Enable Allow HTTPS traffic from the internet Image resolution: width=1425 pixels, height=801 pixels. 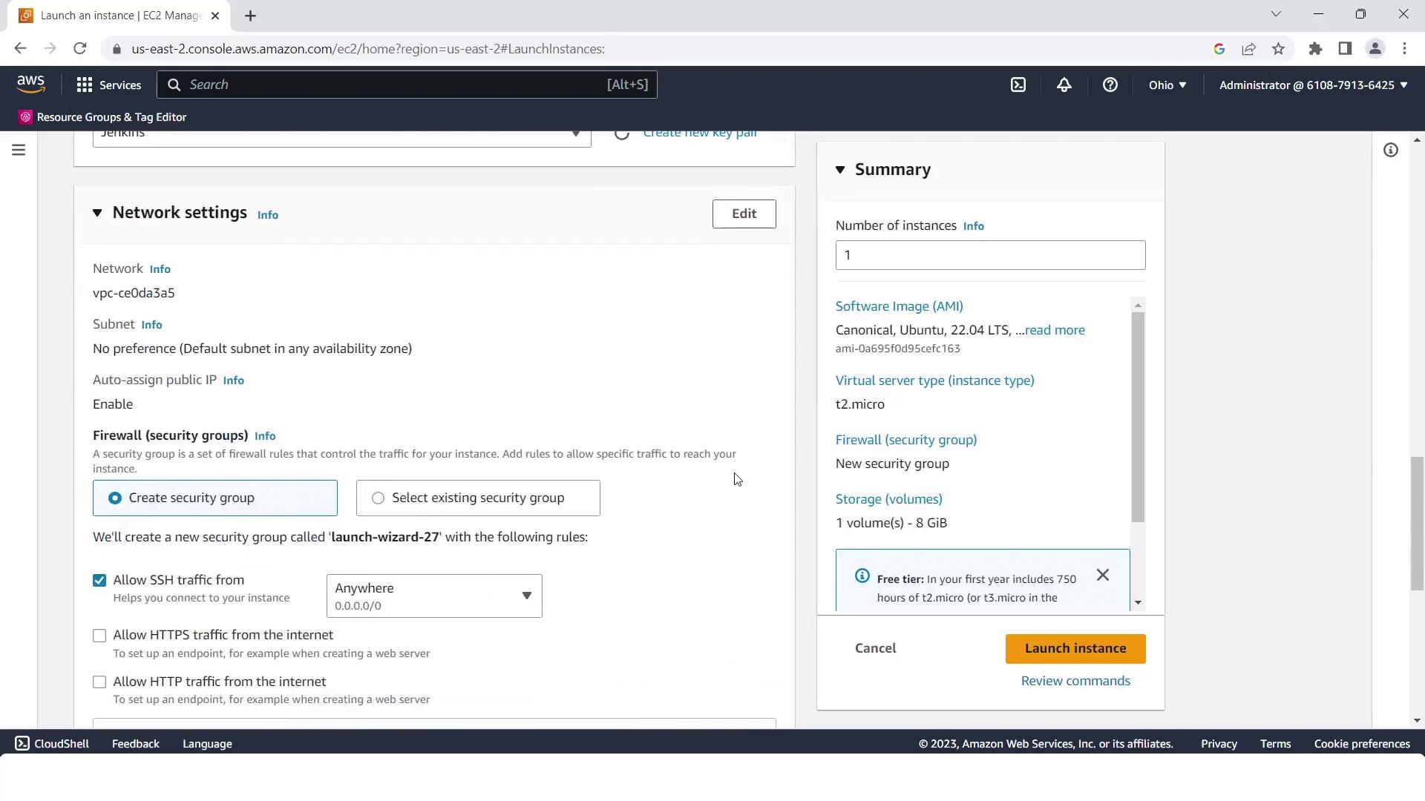click(99, 636)
